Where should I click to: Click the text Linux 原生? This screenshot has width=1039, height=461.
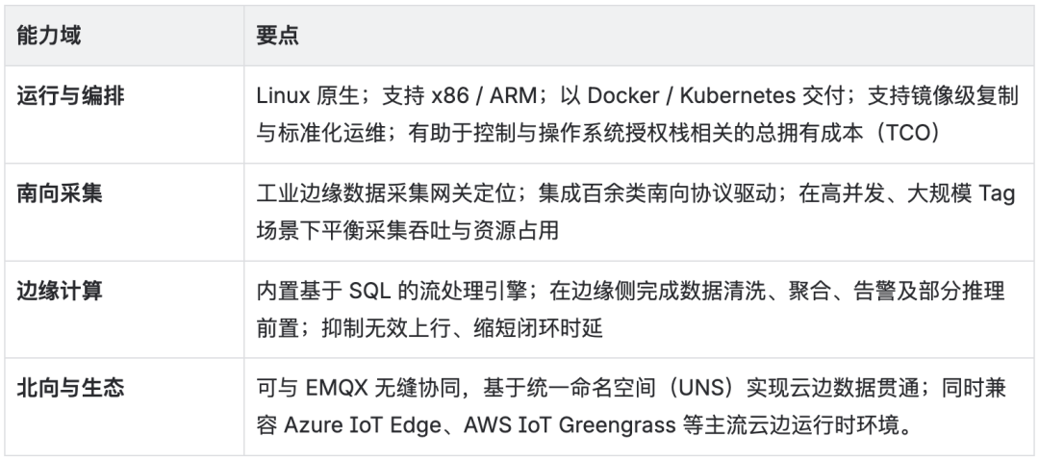coord(305,97)
